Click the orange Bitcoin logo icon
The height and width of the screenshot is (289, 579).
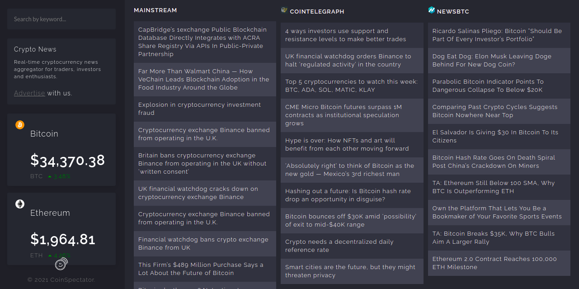[20, 125]
